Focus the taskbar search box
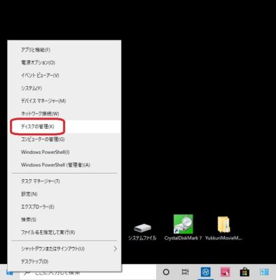 [88, 272]
